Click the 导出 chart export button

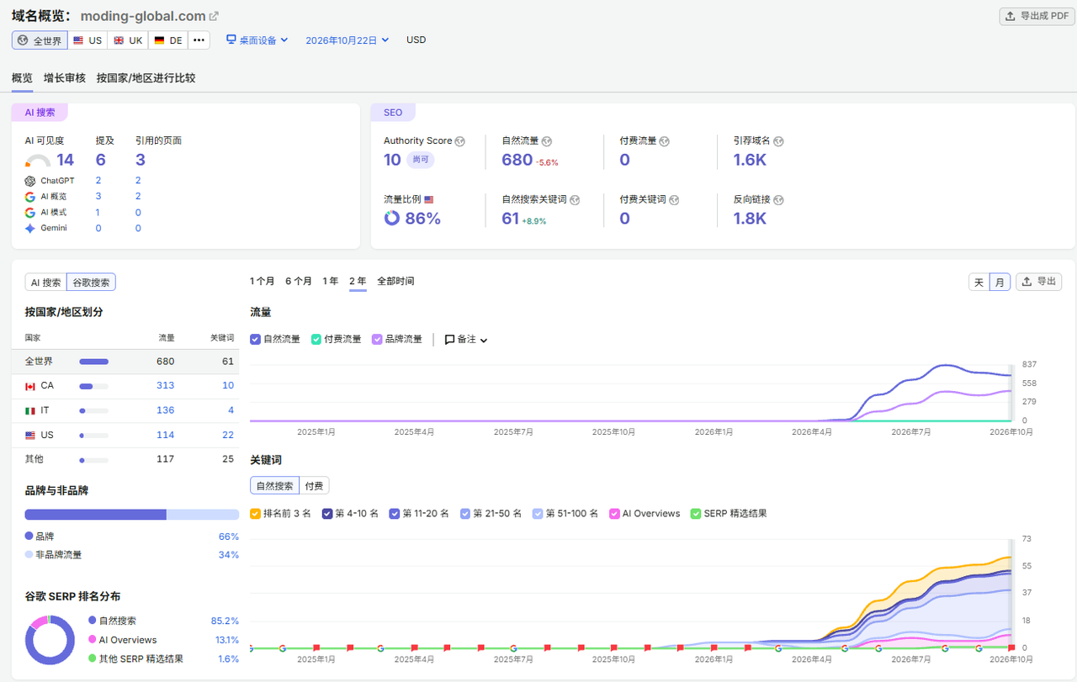pos(1038,283)
